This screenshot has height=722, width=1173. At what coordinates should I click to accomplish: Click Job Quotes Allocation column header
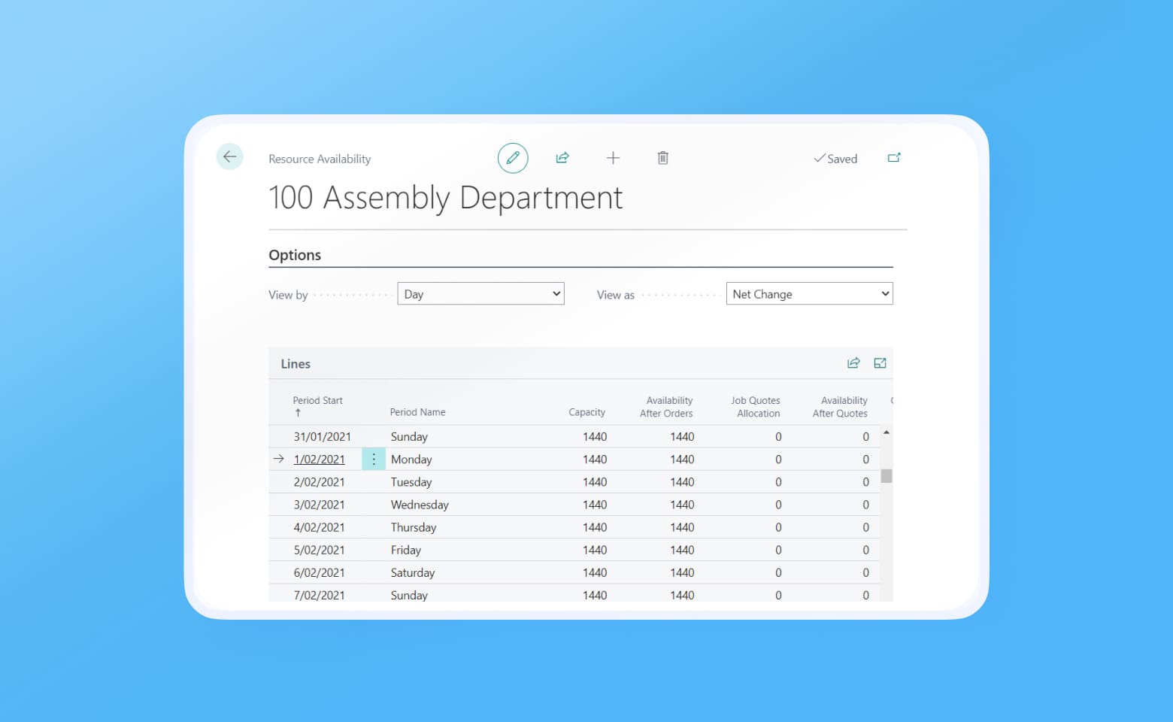coord(756,407)
